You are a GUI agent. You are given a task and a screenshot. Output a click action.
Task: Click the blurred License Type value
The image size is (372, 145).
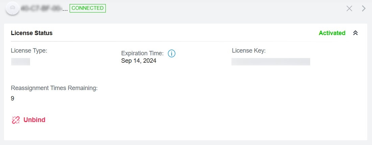click(x=21, y=61)
